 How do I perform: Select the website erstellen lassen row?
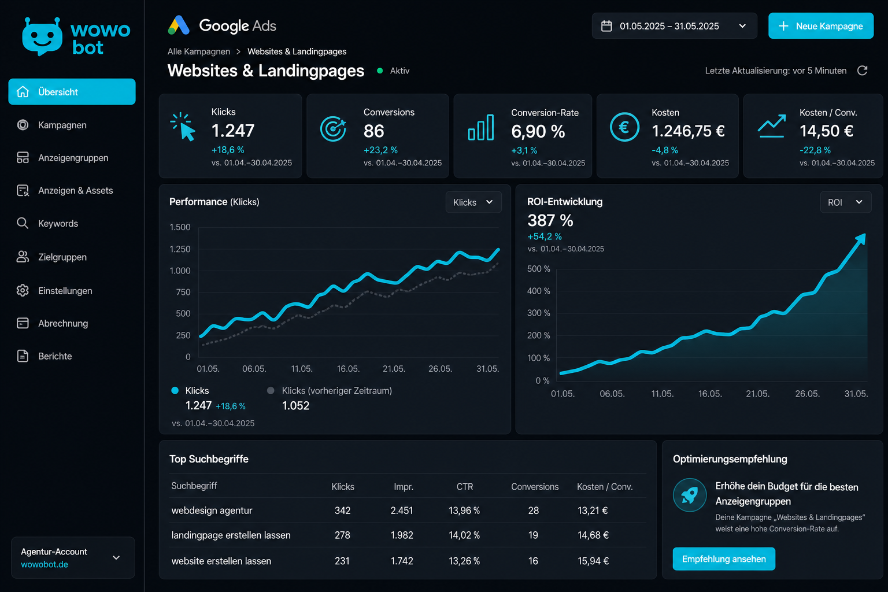tap(408, 561)
